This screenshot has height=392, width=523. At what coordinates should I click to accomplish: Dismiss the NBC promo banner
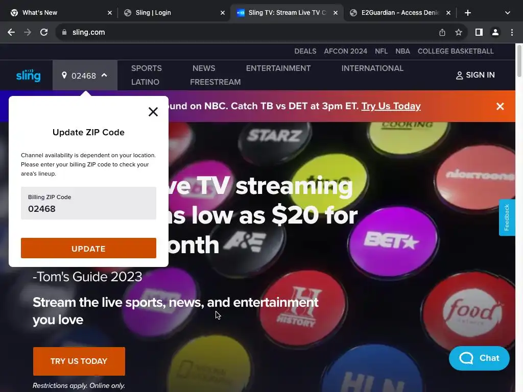pos(500,106)
